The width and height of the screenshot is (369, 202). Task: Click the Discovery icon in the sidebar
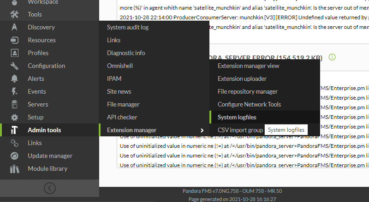[x=14, y=27]
